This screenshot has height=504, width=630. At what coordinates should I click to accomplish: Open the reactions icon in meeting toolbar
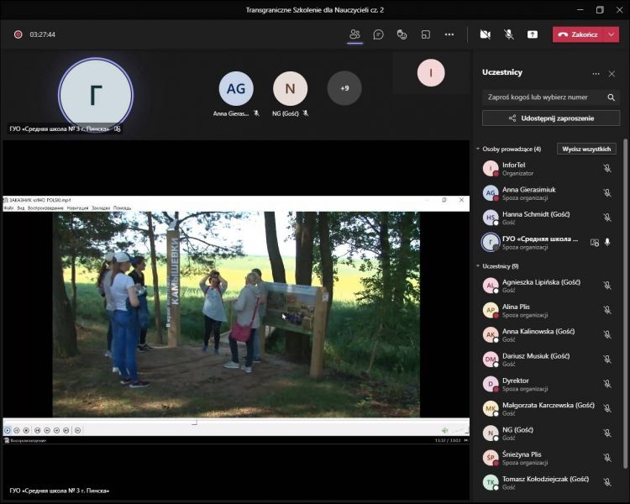point(402,34)
